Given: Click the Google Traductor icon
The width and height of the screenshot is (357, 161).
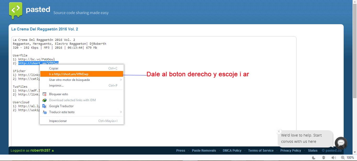Looking at the screenshot, I should tap(44, 106).
